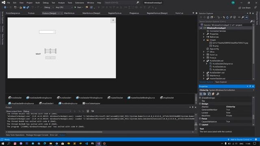Select App.config in Solution Explorer
Image resolution: width=260 pixels, height=146 pixels.
click(214, 49)
